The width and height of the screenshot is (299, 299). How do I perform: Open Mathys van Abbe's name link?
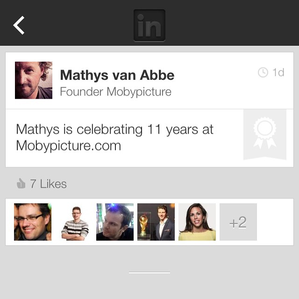click(117, 75)
